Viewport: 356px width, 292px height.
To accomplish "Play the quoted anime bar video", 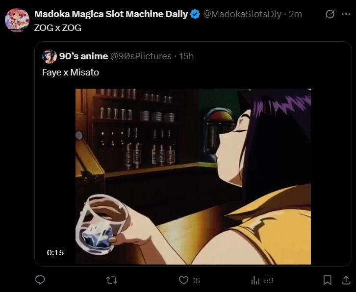I will pyautogui.click(x=193, y=176).
